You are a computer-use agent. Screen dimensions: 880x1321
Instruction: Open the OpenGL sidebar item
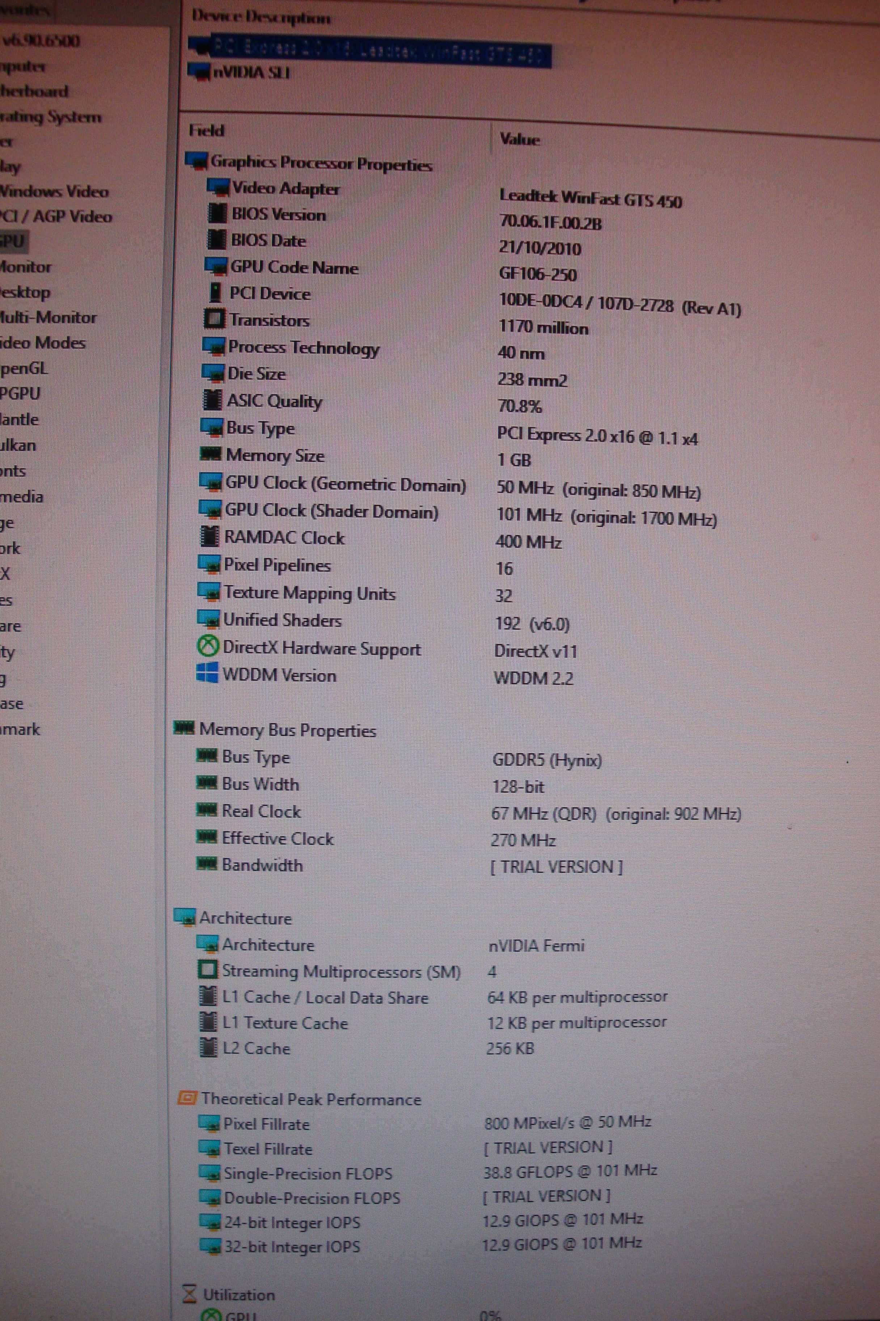24,368
